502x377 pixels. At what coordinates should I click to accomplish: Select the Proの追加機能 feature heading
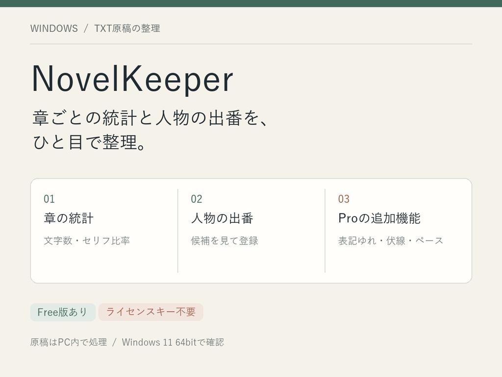[379, 218]
